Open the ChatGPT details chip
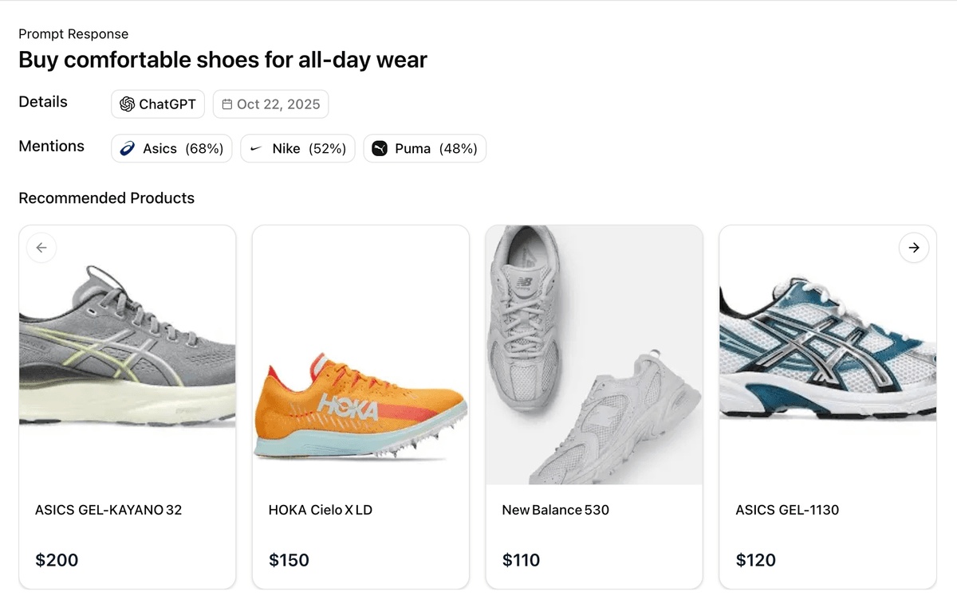The width and height of the screenshot is (957, 607). (x=157, y=104)
